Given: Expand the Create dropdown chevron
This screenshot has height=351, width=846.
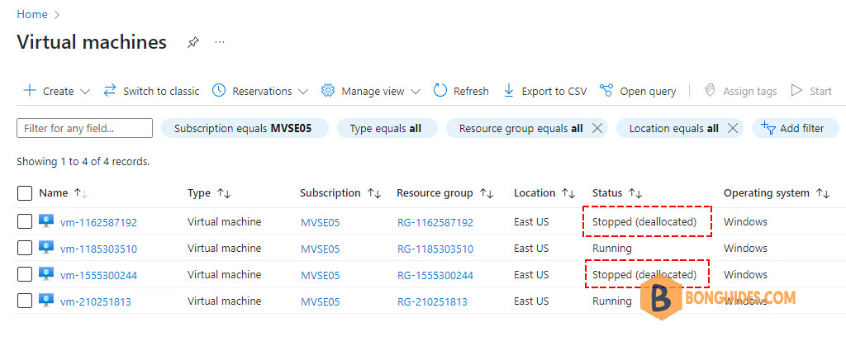Looking at the screenshot, I should (85, 92).
